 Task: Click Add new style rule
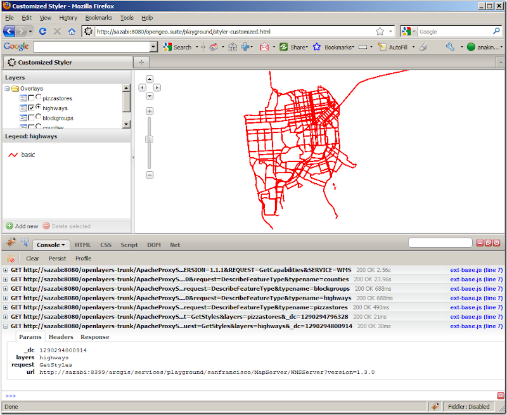[x=22, y=226]
